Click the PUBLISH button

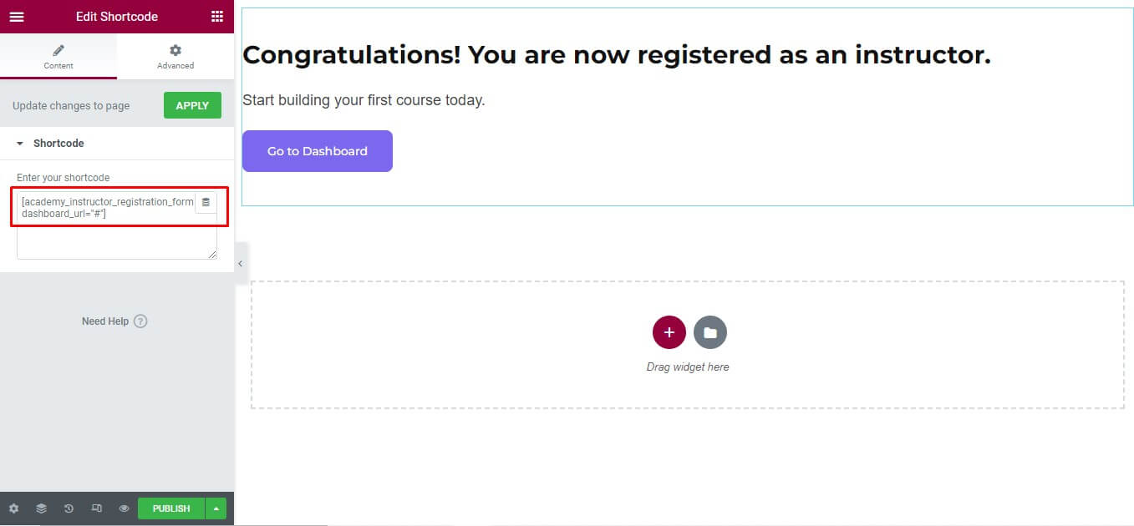(171, 508)
